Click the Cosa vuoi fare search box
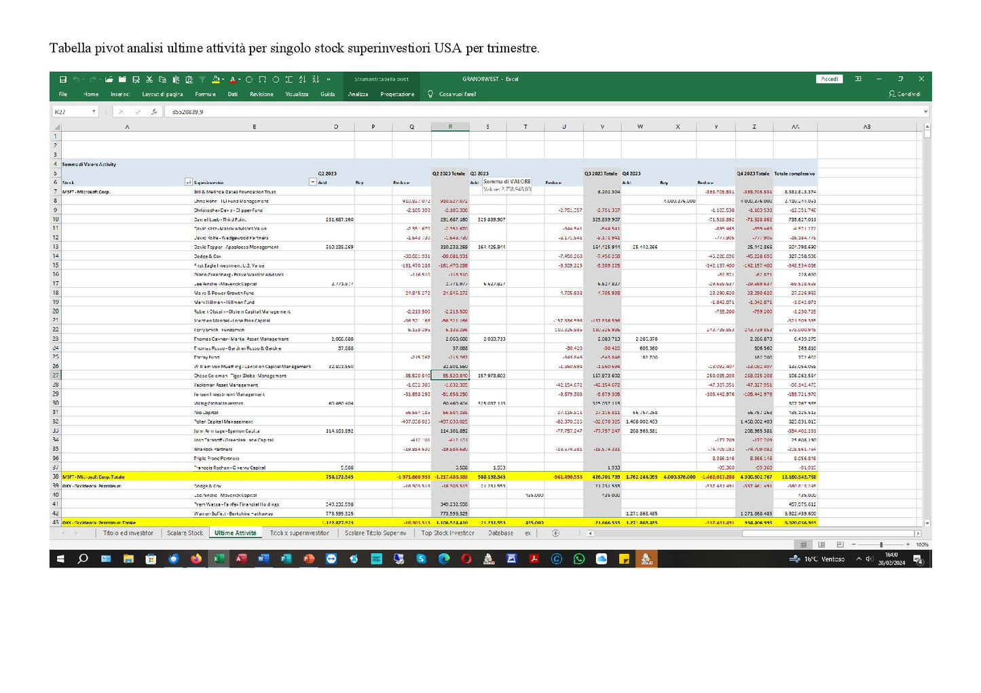The width and height of the screenshot is (981, 693). coord(458,94)
